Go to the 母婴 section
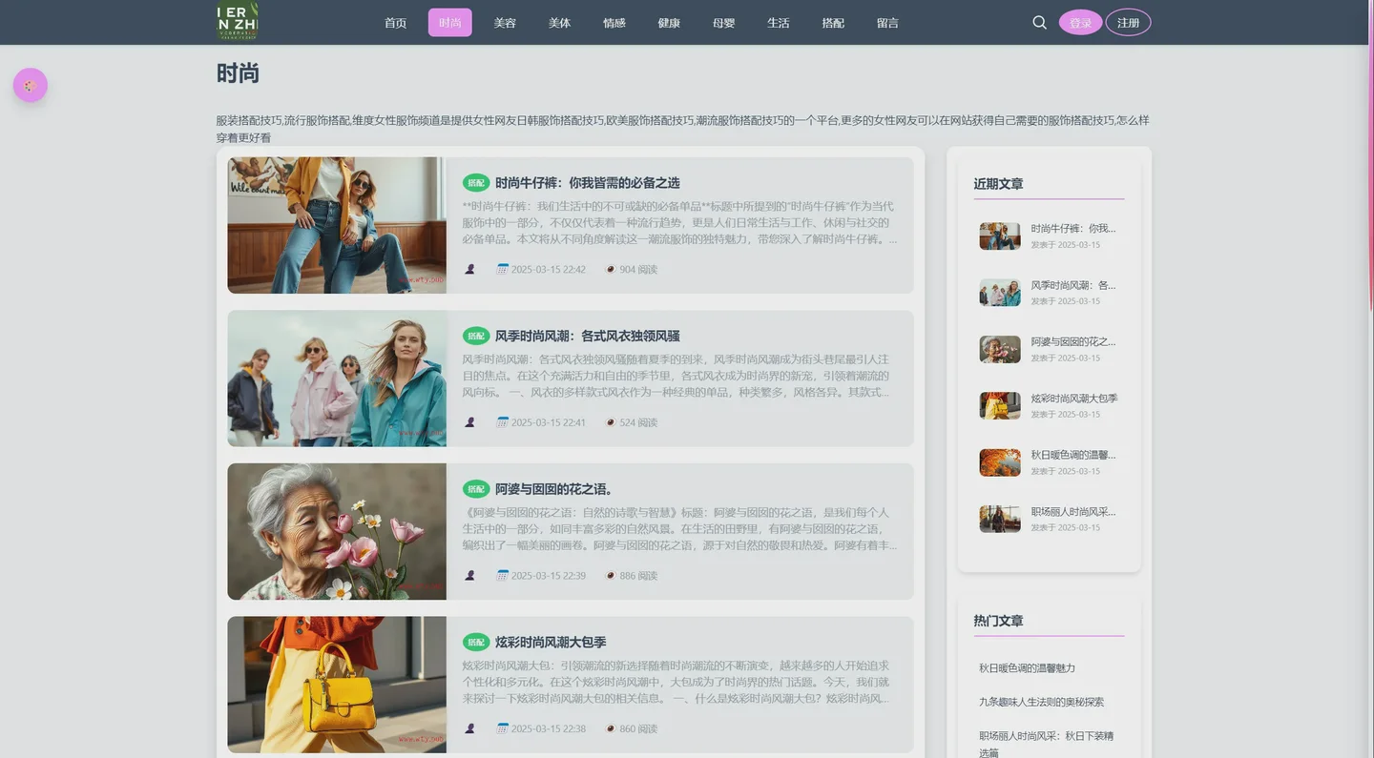 pyautogui.click(x=723, y=23)
